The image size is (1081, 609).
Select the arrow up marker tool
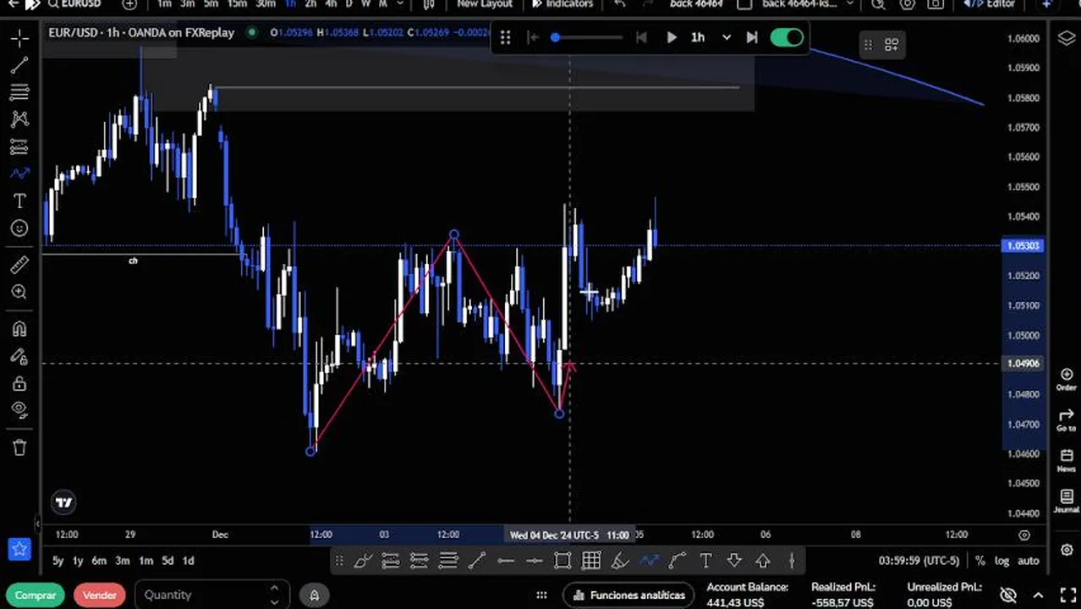point(763,560)
